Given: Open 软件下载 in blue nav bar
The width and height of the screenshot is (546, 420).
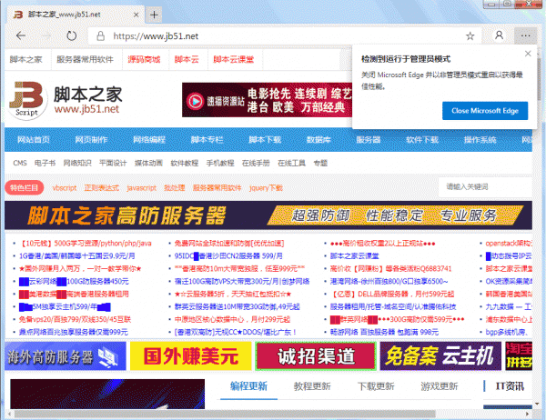Looking at the screenshot, I should [422, 140].
